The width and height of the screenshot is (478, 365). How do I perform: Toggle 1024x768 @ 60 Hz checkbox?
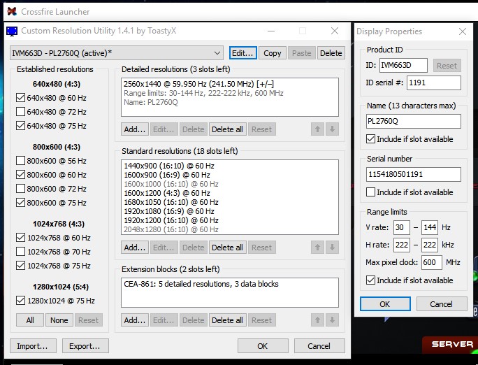pos(20,238)
